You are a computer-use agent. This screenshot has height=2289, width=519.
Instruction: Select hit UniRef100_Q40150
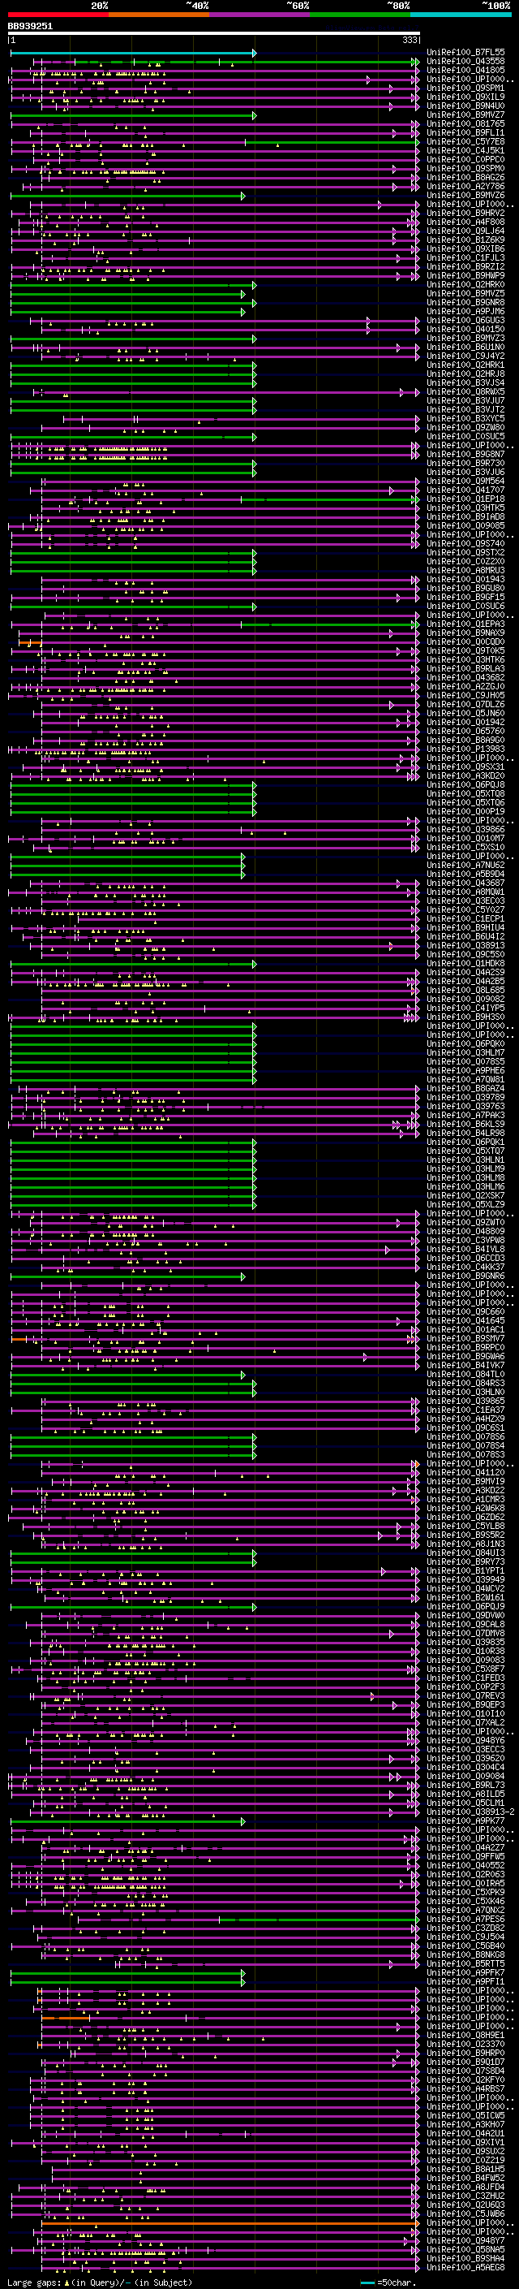(x=465, y=329)
